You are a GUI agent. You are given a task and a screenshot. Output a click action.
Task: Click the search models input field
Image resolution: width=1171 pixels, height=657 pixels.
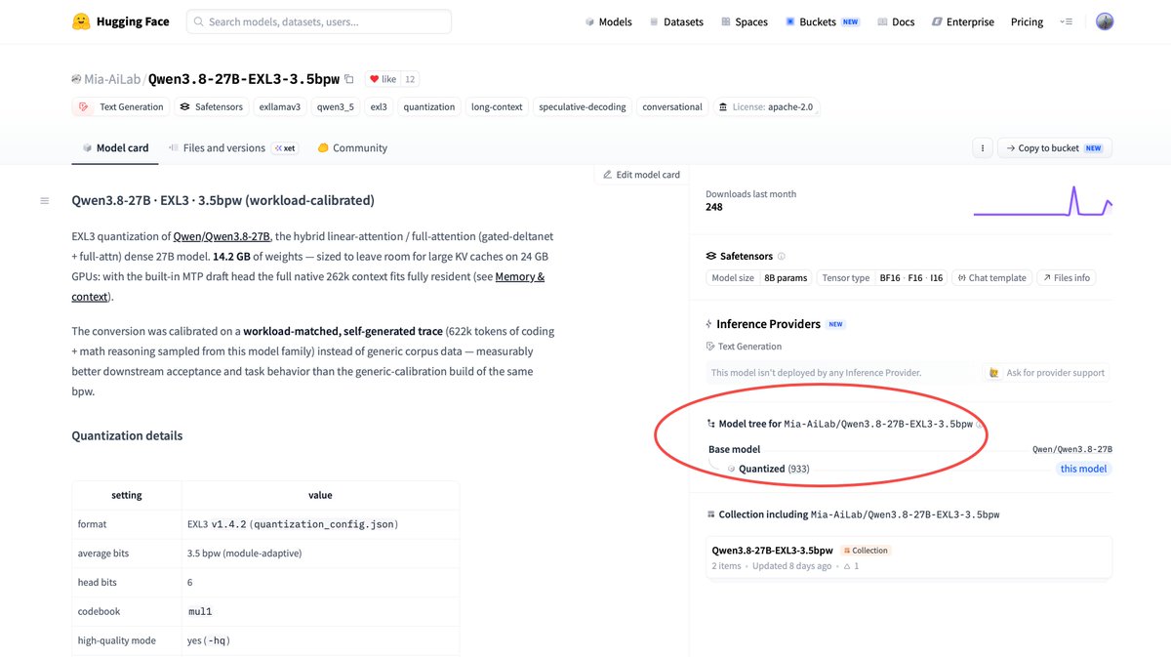tap(319, 21)
